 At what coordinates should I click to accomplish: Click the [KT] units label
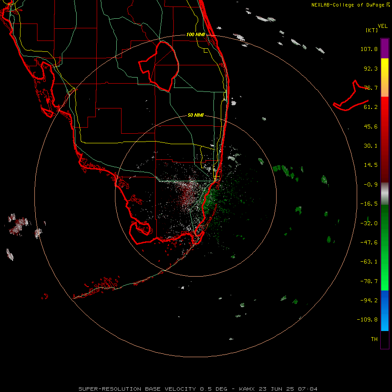(372, 30)
